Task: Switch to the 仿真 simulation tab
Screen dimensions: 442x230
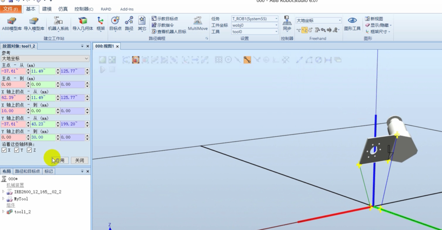Action: 63,9
